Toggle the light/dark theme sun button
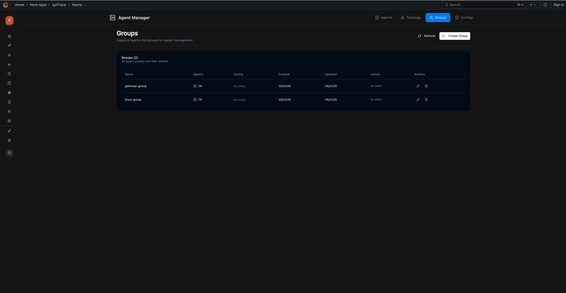Image resolution: width=566 pixels, height=293 pixels. point(9,153)
